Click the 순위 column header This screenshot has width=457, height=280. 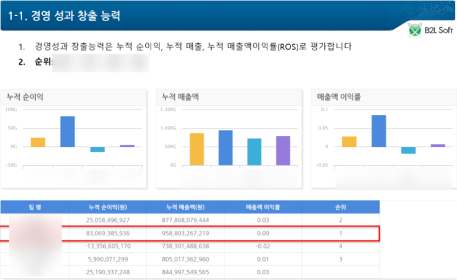tap(340, 207)
